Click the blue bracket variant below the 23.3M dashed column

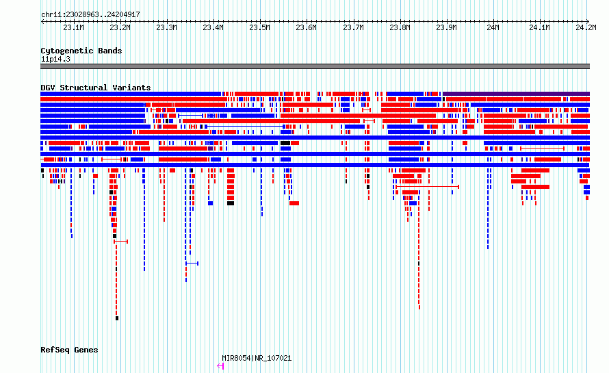[x=192, y=263]
